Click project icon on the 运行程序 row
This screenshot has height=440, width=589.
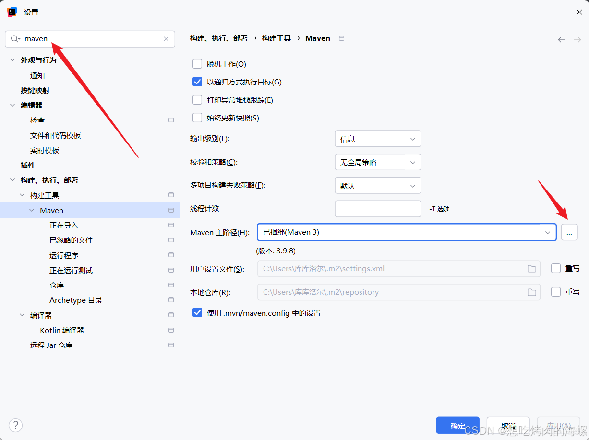(171, 255)
